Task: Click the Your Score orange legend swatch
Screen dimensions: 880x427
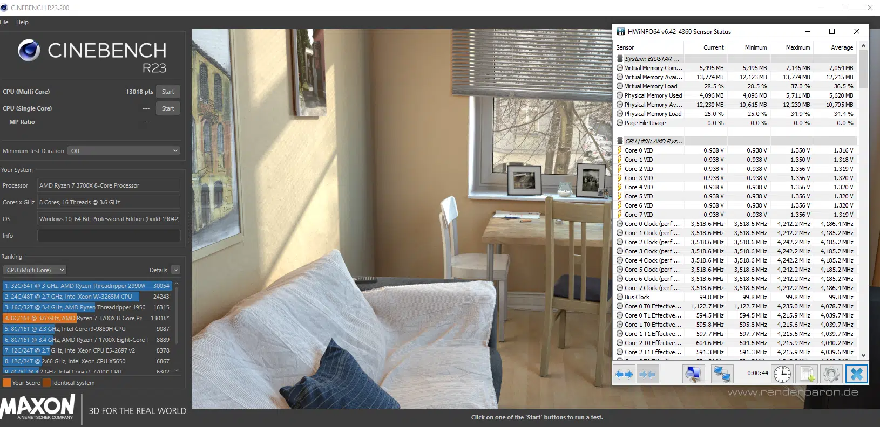Action: (x=6, y=383)
